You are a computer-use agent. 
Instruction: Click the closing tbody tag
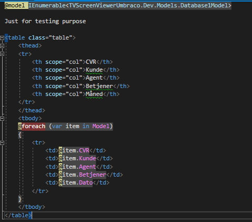(32, 207)
